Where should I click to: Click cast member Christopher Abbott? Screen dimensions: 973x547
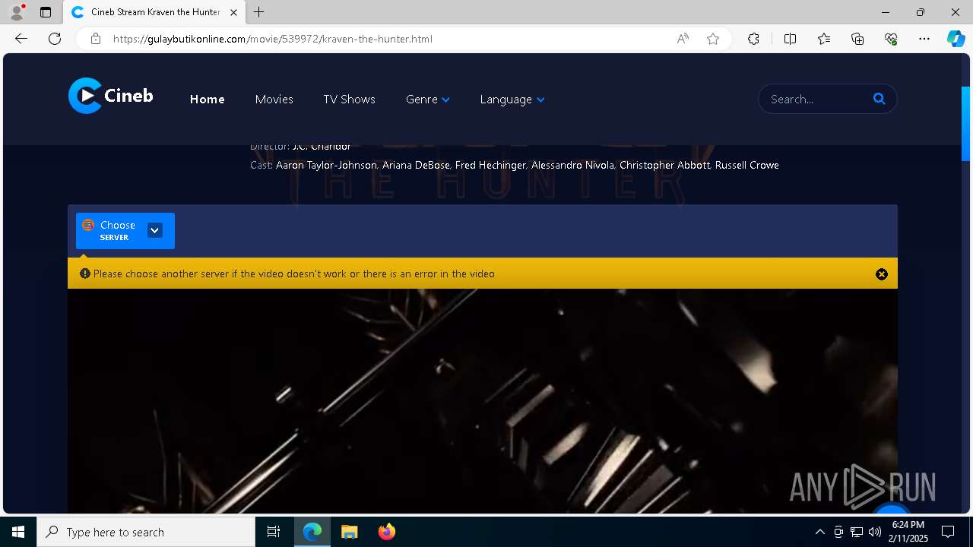(x=664, y=165)
